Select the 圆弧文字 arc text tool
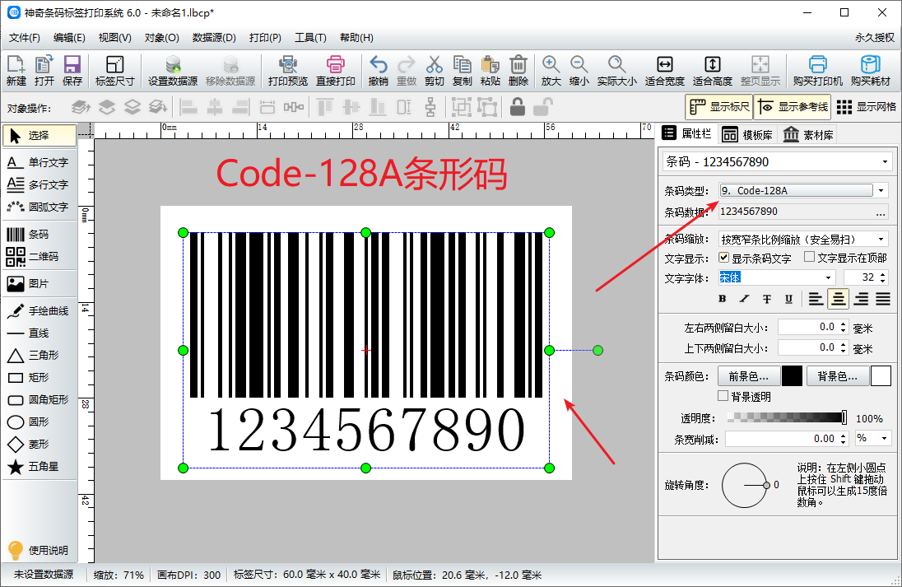902x587 pixels. pyautogui.click(x=40, y=207)
